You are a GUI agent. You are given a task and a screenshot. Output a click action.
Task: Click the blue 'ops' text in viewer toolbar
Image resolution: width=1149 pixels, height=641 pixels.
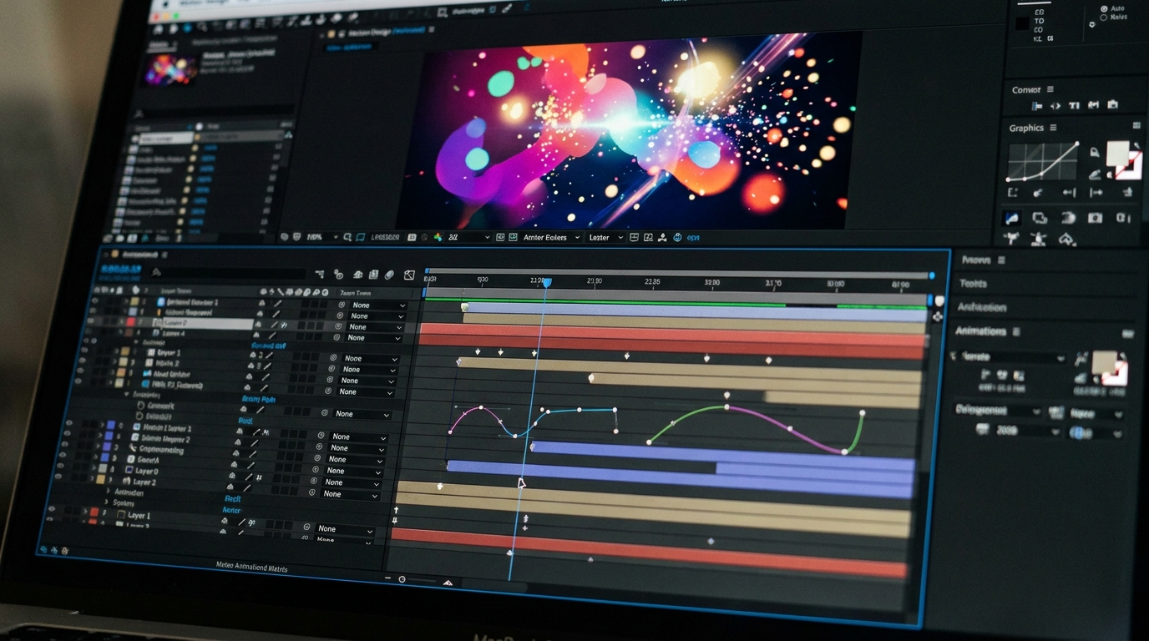pyautogui.click(x=693, y=238)
